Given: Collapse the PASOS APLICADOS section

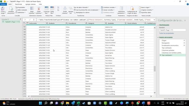Looking at the screenshot, I should (158, 37).
